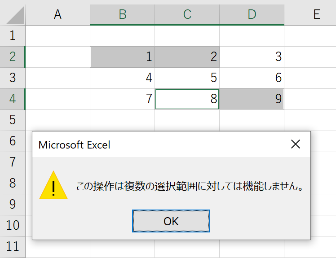The width and height of the screenshot is (336, 258).
Task: Click the yellow warning triangle icon
Action: coord(53,185)
